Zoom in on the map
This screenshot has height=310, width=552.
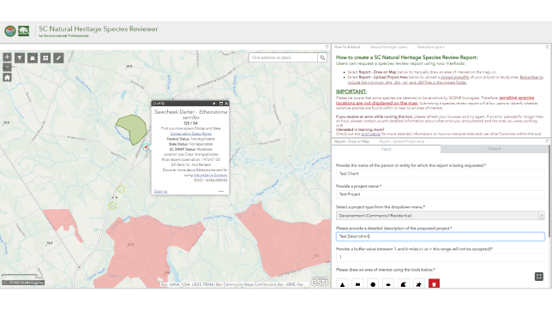click(7, 57)
